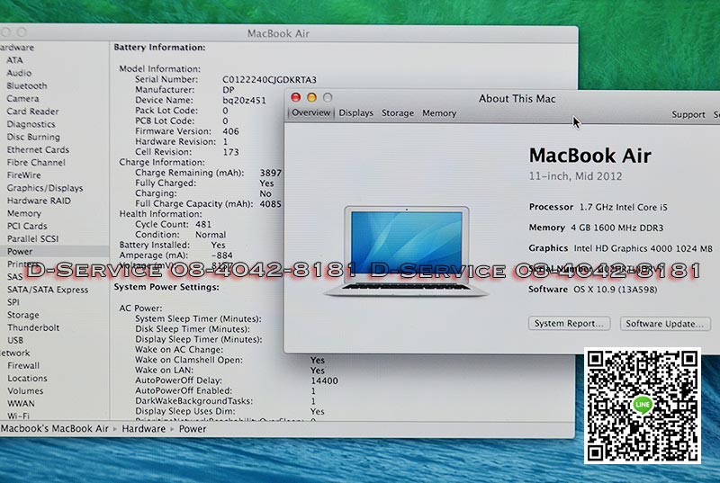Click the OS X 10.9 (13A598) software version
This screenshot has width=720, height=483.
[616, 290]
